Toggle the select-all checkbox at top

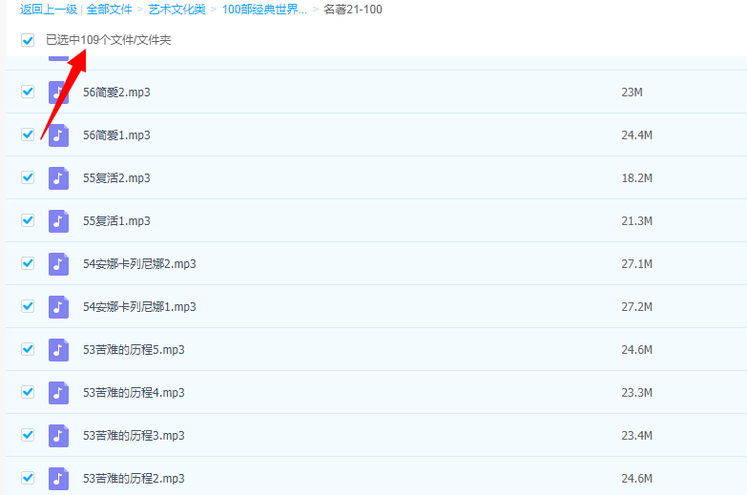click(x=28, y=40)
